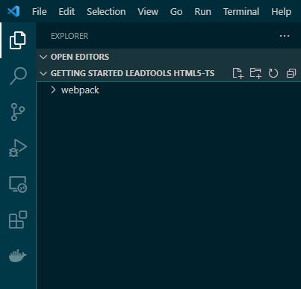Screen dimensions: 301x289
Task: Open Explorer views and more actions menu
Action: click(285, 36)
